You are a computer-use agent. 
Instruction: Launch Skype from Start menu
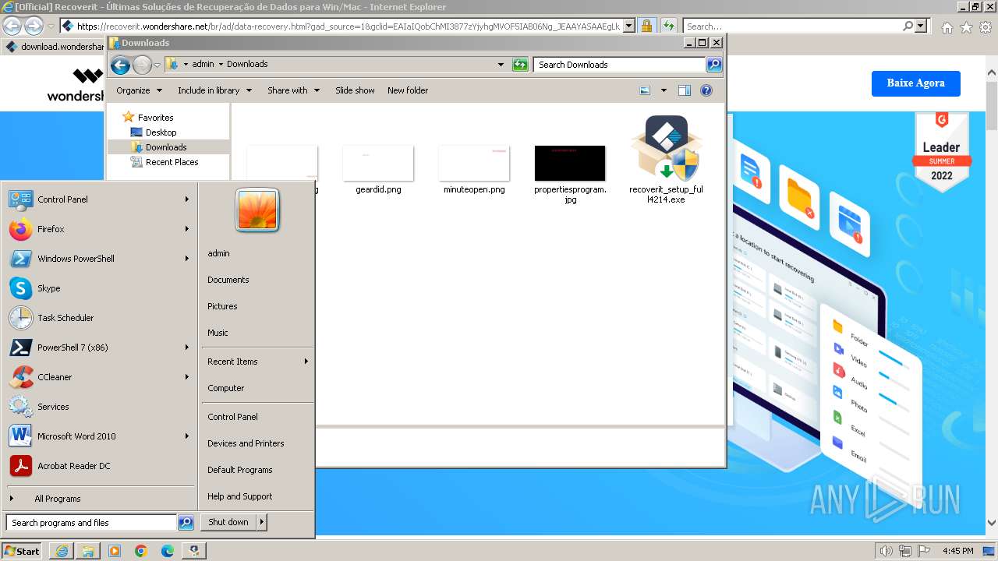[98, 288]
